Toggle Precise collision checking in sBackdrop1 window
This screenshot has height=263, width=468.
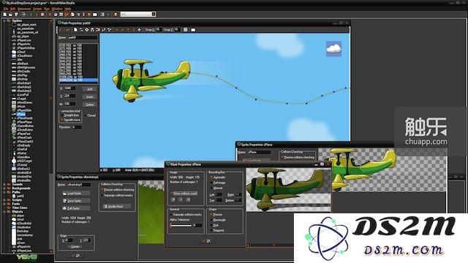coord(118,190)
